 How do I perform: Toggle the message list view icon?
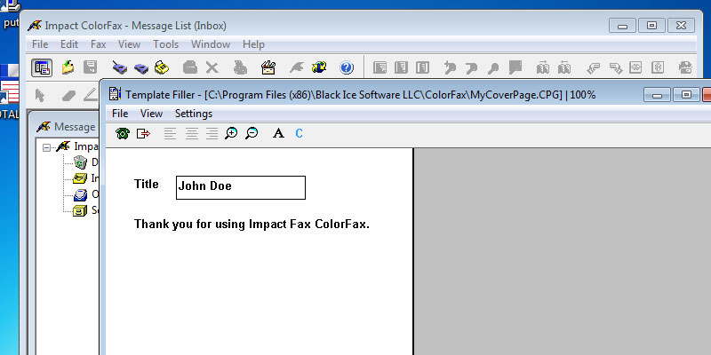point(41,67)
